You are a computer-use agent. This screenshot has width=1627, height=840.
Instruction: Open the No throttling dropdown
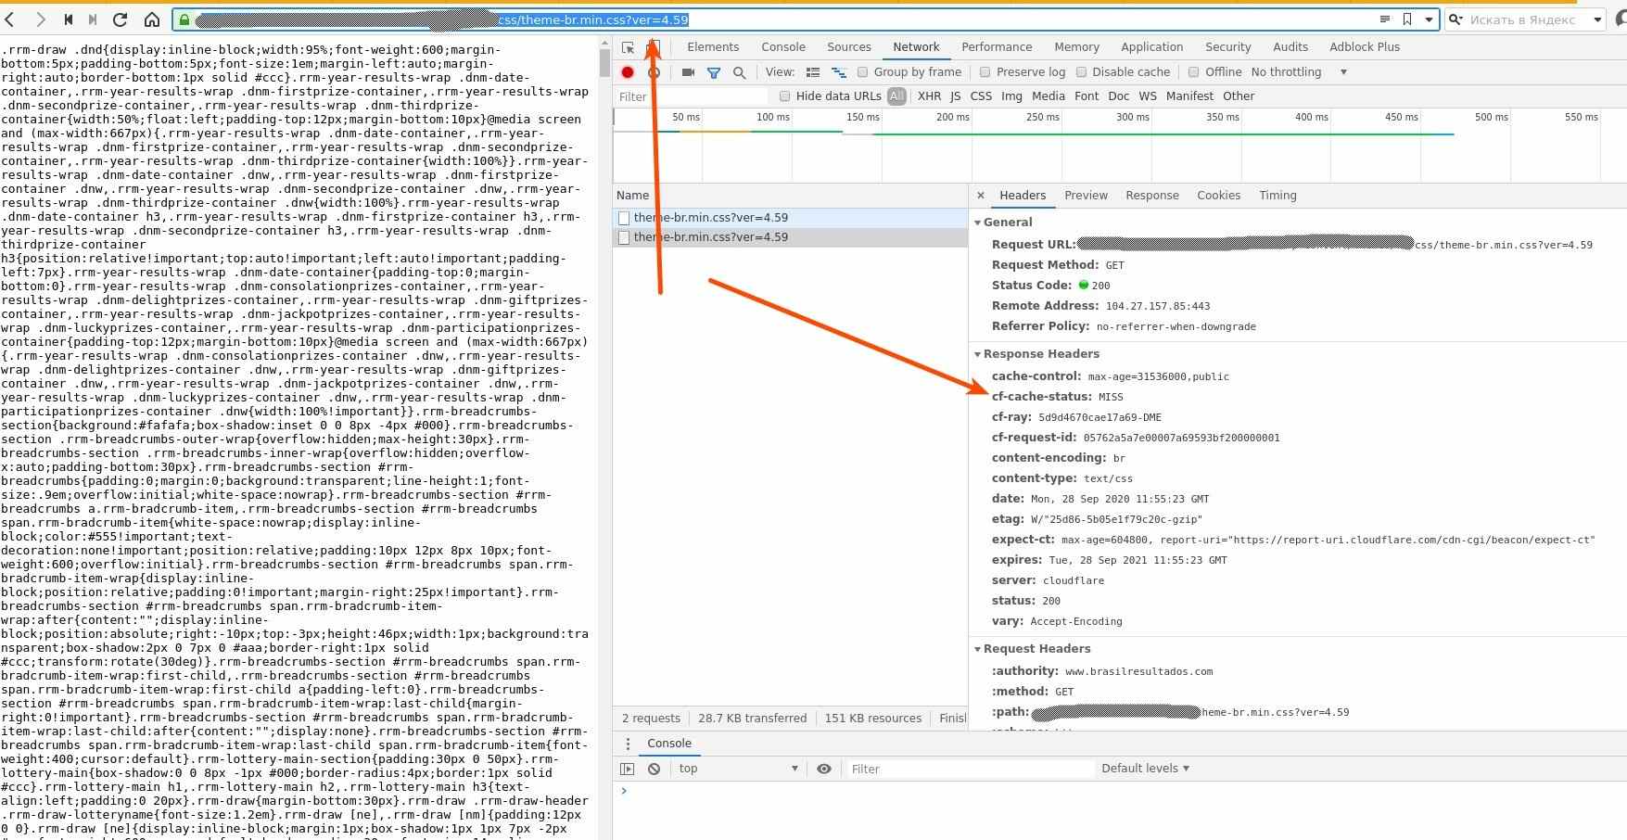pos(1299,72)
